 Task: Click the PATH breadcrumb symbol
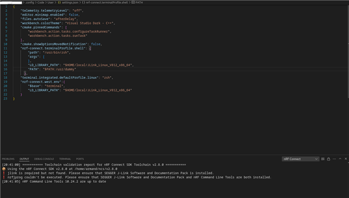coord(137,2)
